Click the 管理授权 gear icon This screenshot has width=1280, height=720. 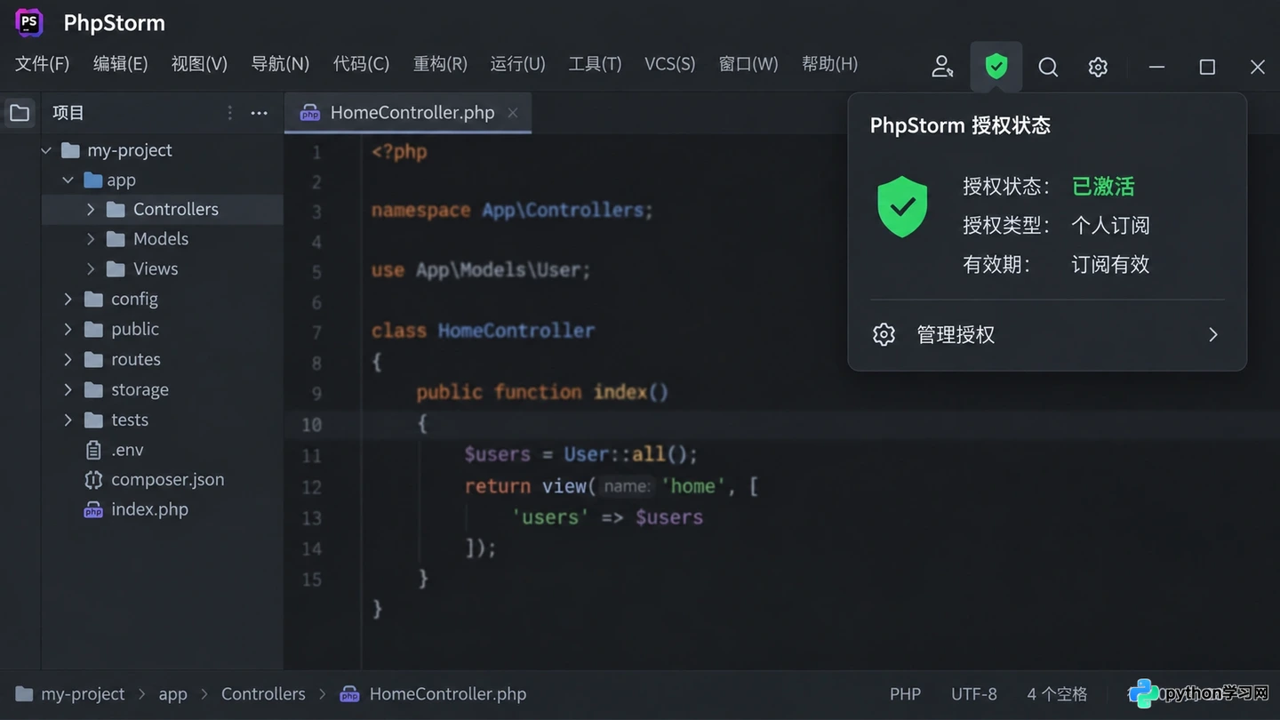tap(884, 335)
